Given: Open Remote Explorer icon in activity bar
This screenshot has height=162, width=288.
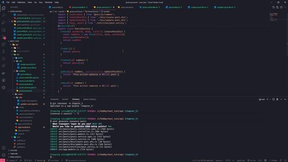Looking at the screenshot, I should click(x=4, y=30).
